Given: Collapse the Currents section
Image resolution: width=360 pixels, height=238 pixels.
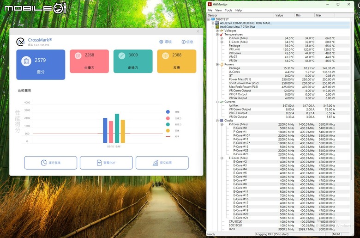Looking at the screenshot, I should point(217,102).
